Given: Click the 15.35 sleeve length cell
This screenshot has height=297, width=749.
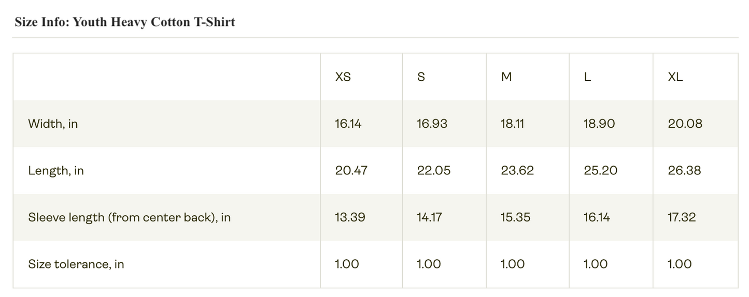Looking at the screenshot, I should [515, 217].
